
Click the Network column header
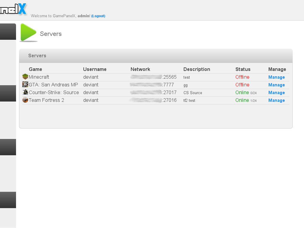140,69
